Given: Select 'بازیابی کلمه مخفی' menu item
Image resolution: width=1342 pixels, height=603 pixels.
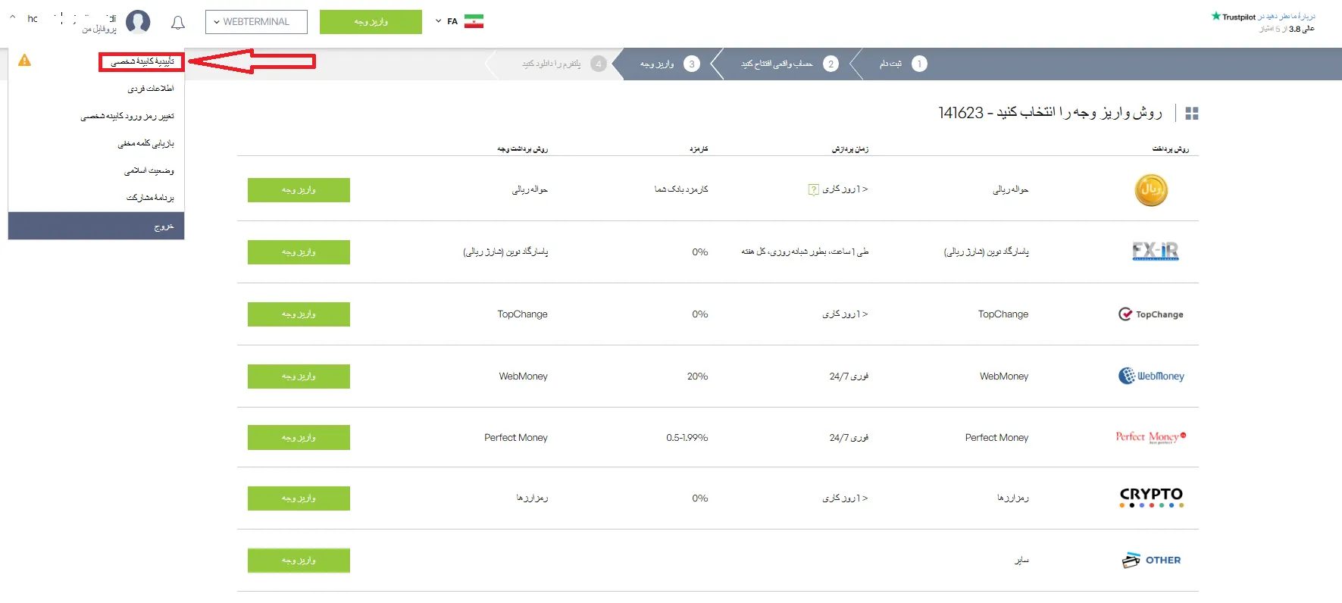Looking at the screenshot, I should click(x=145, y=143).
